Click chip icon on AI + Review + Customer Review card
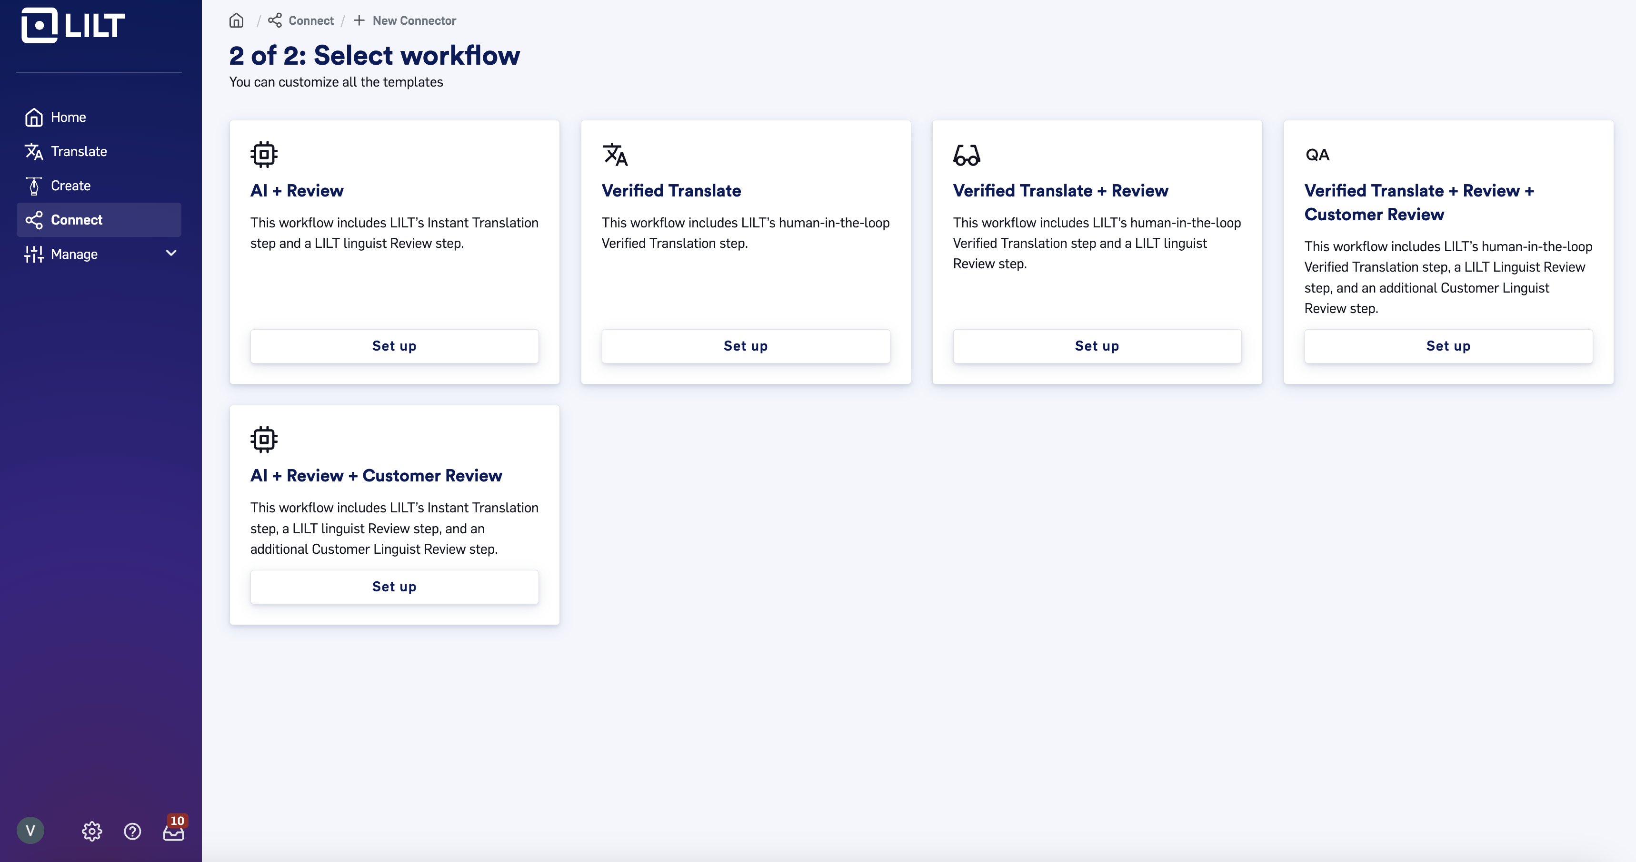 click(264, 439)
